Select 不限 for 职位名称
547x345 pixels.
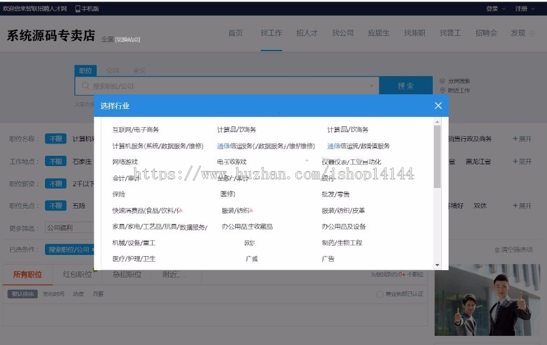(x=55, y=139)
